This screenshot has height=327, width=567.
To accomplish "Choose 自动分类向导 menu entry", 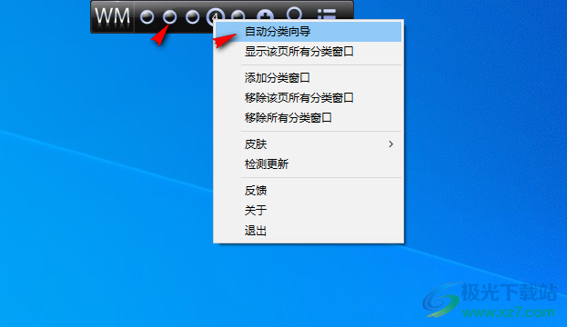I will [x=309, y=32].
